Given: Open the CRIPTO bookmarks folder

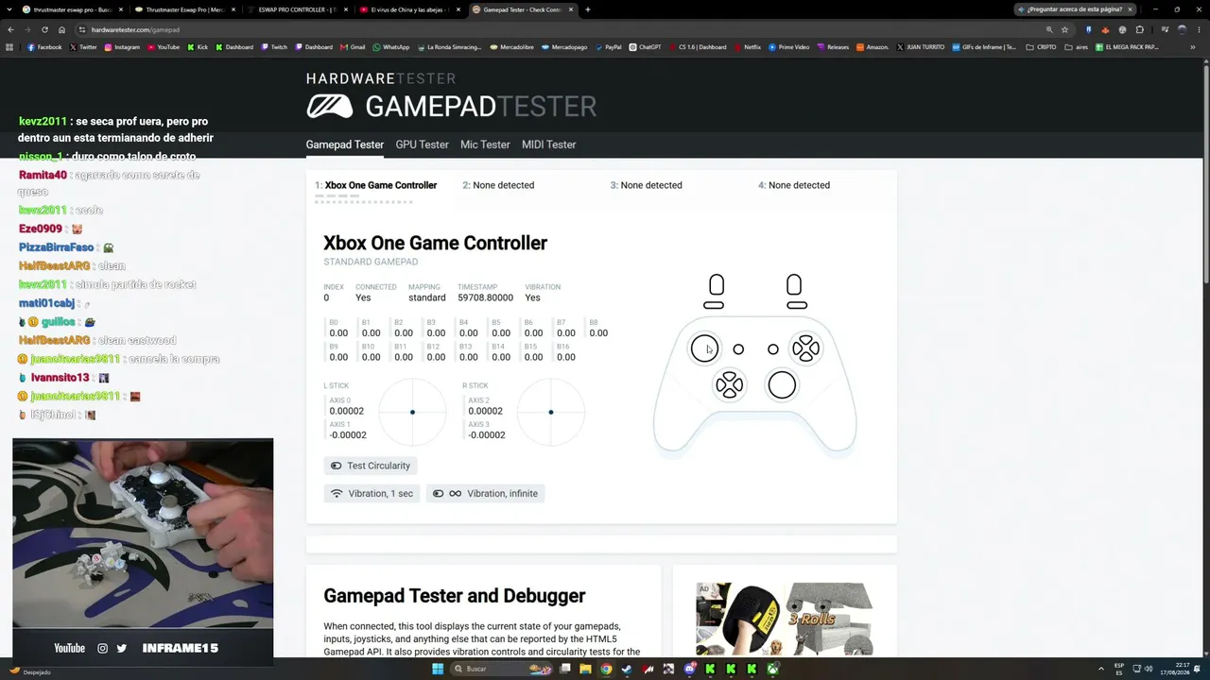Looking at the screenshot, I should tap(1041, 47).
